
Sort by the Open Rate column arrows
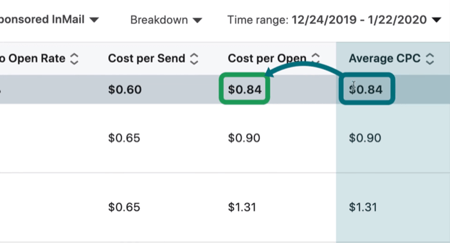[x=75, y=59]
